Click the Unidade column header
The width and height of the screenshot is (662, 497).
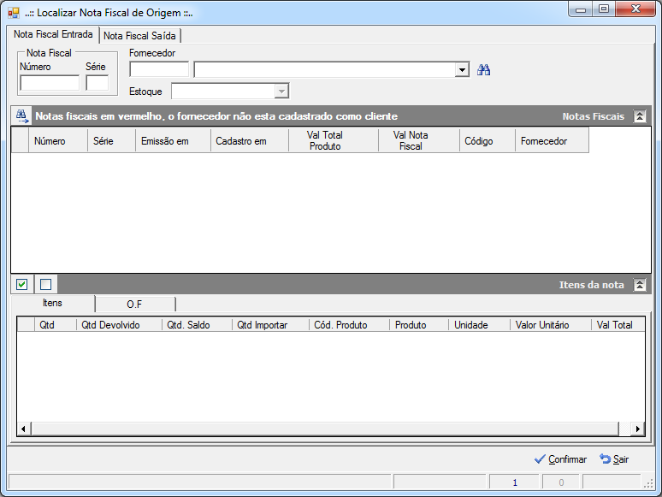[x=479, y=325]
